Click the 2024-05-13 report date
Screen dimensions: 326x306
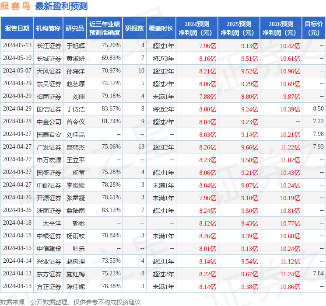point(17,45)
